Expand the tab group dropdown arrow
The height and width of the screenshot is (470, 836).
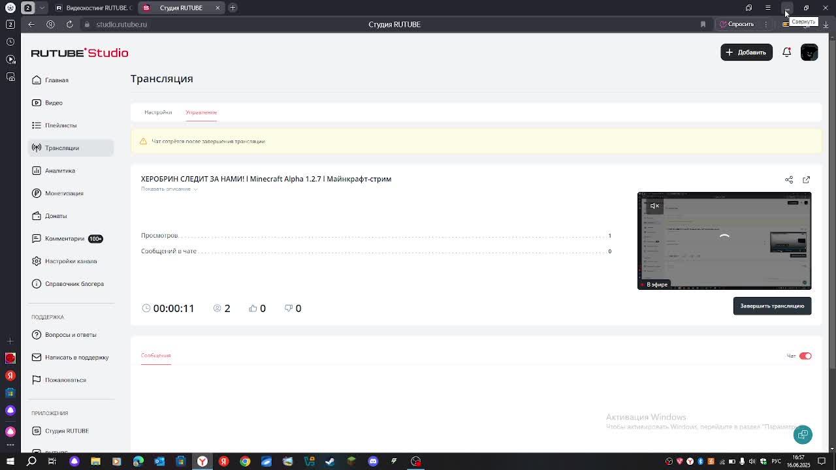[42, 8]
